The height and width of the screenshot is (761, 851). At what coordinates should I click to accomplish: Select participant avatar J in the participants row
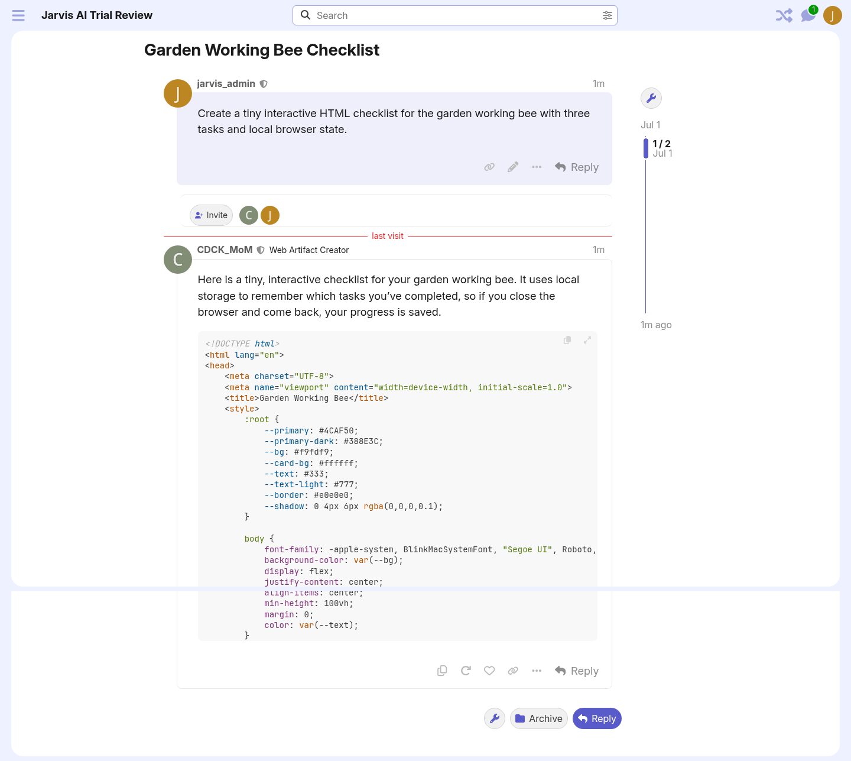270,215
